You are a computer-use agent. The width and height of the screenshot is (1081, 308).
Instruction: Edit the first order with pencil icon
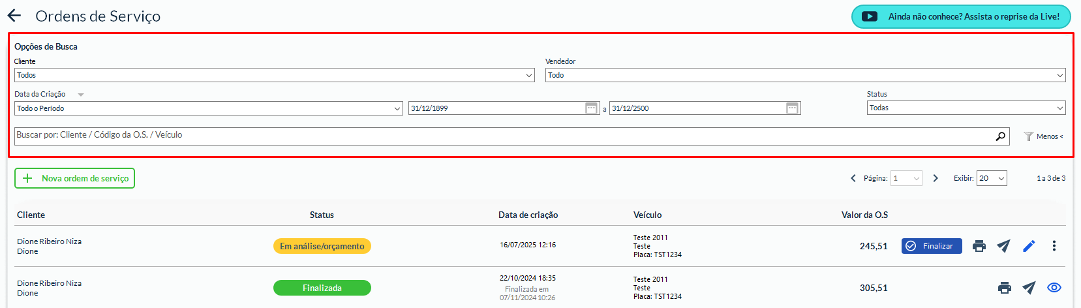[1029, 246]
